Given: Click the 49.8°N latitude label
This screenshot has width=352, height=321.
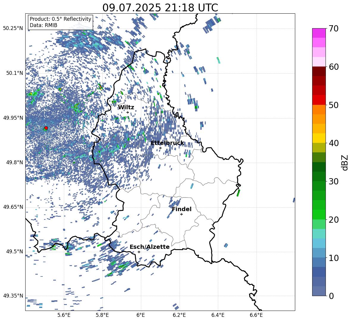Looking at the screenshot, I should click(15, 162).
